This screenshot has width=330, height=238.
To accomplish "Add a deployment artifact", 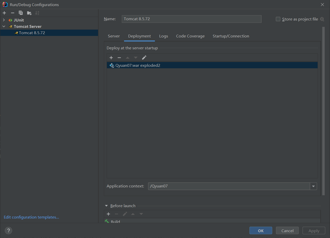I will click(111, 58).
